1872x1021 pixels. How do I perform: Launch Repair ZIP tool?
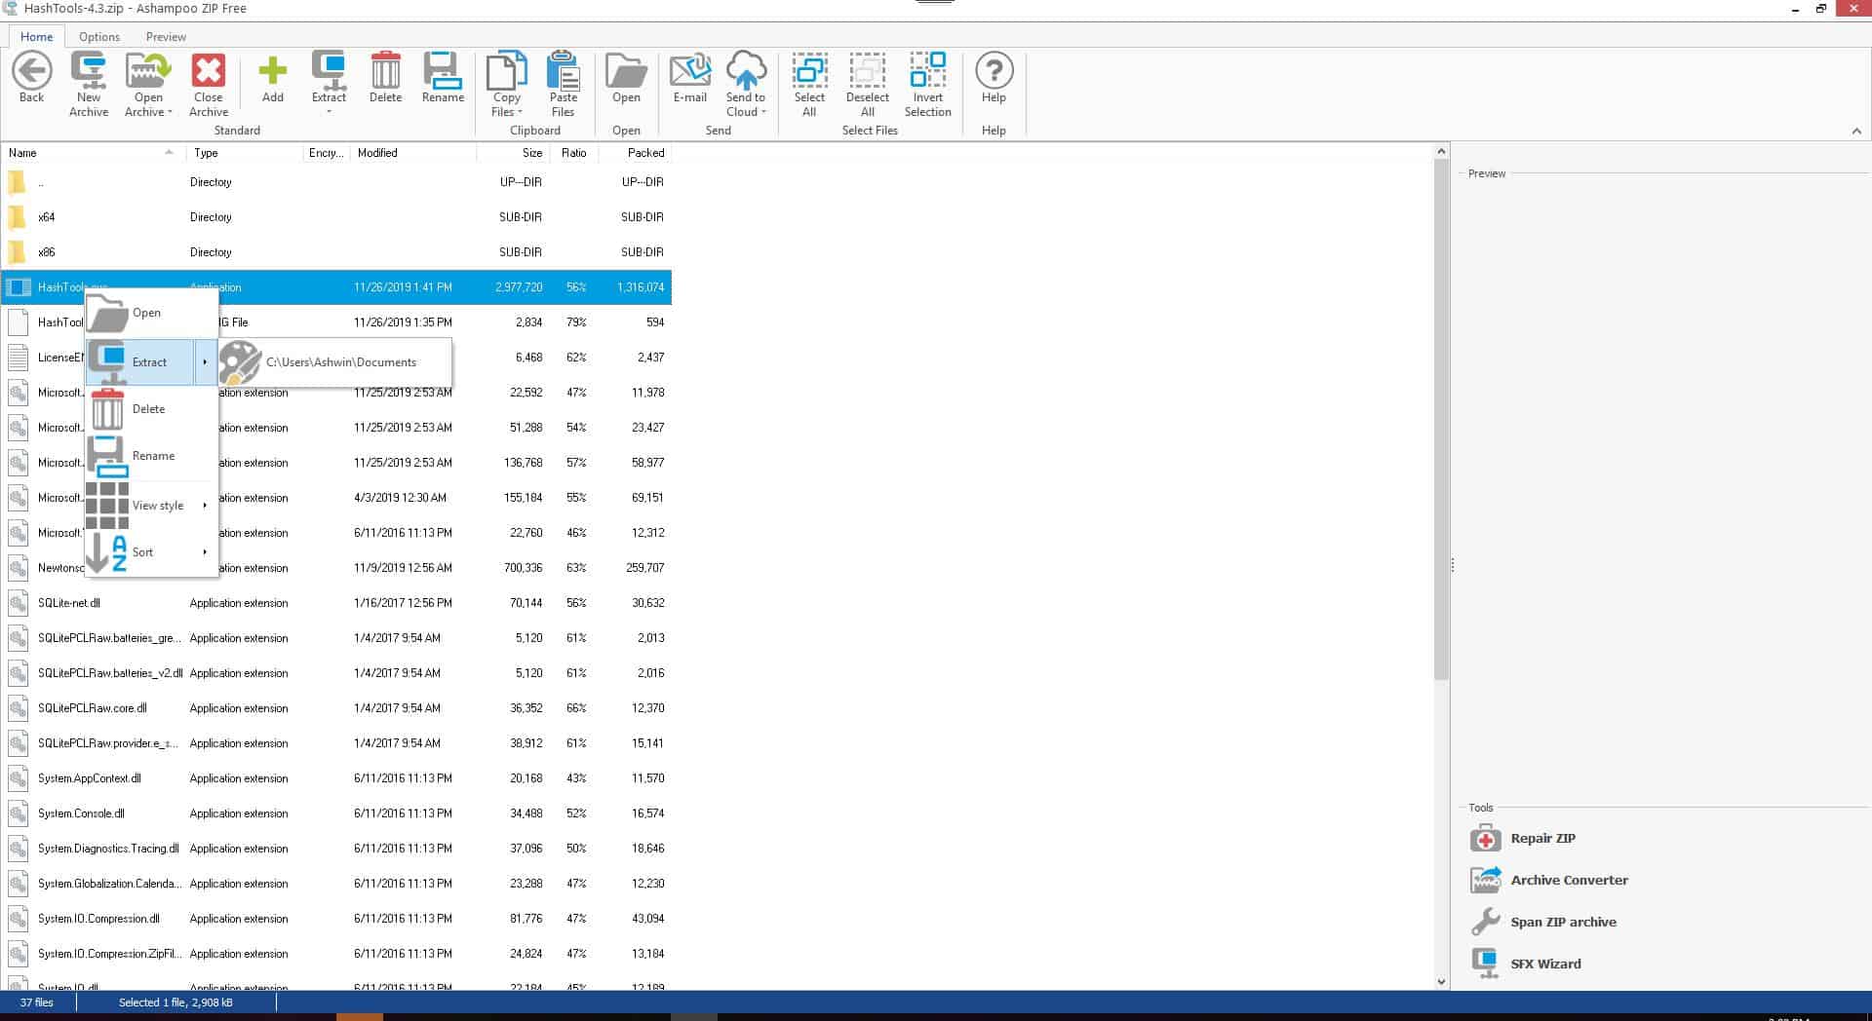tap(1522, 838)
